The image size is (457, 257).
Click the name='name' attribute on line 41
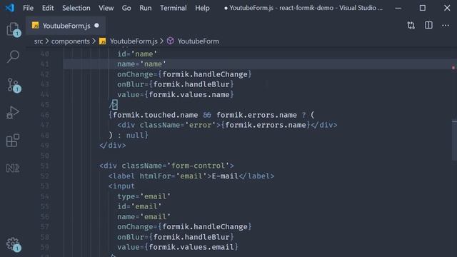[x=141, y=64]
